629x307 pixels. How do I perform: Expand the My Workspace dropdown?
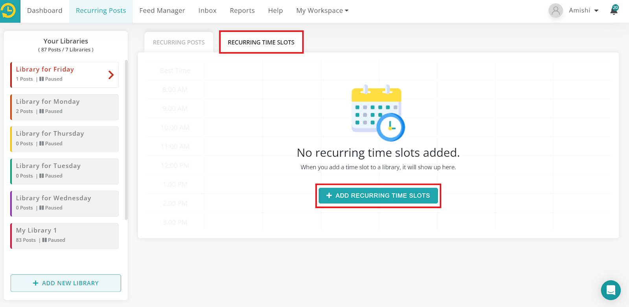coord(322,11)
